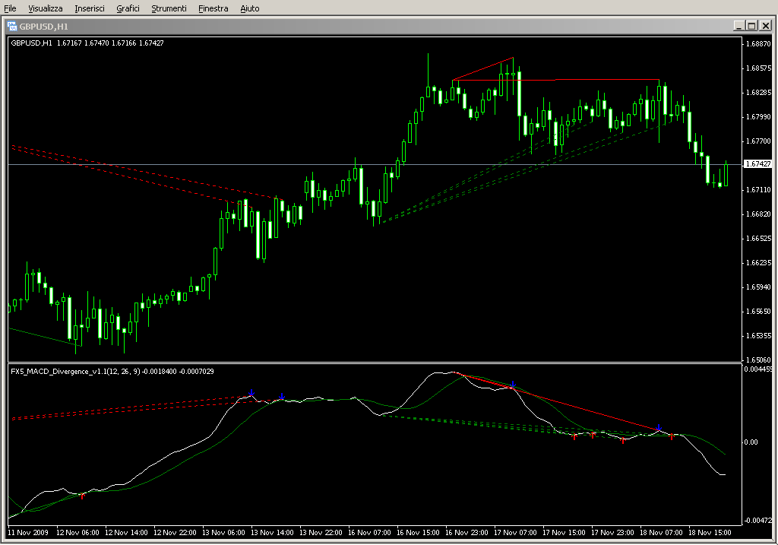Image resolution: width=778 pixels, height=545 pixels.
Task: Open the Aiuto menu
Action: pos(249,8)
